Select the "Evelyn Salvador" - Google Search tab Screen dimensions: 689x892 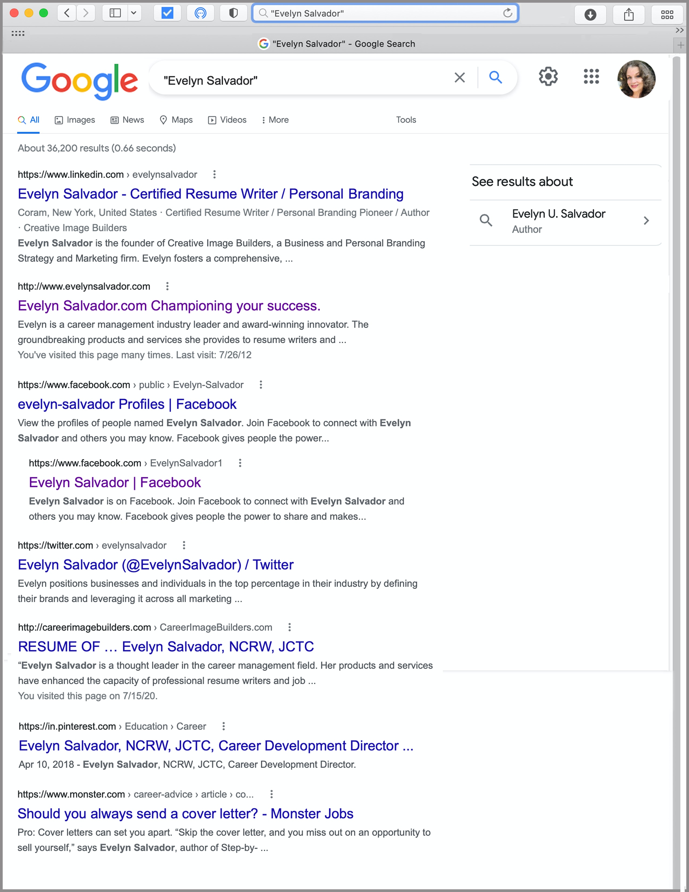(337, 44)
